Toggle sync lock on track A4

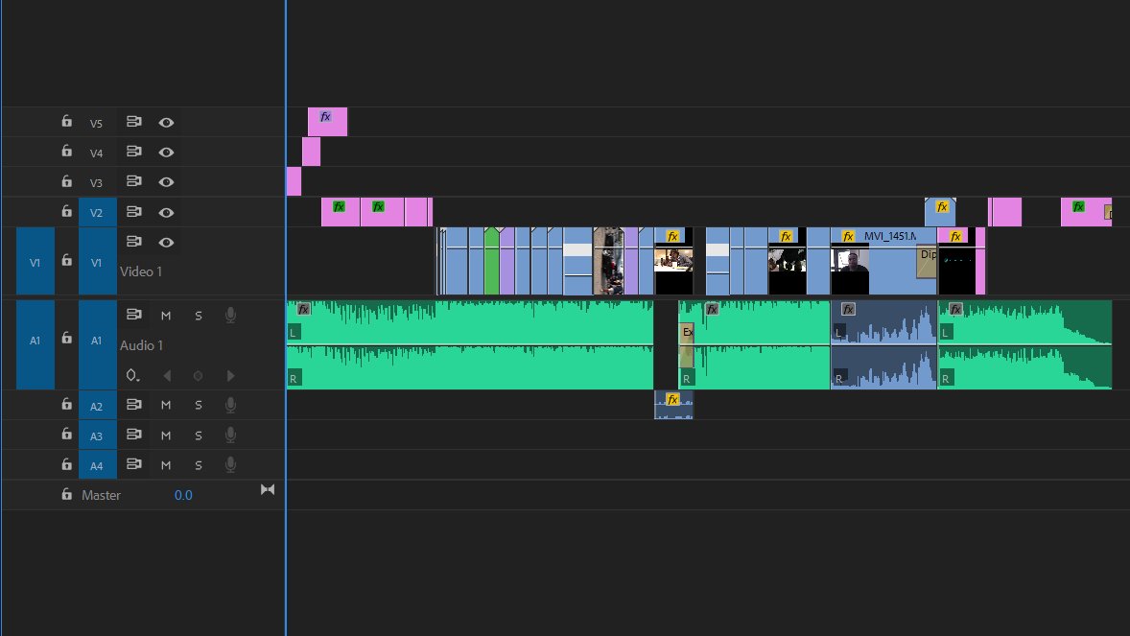pyautogui.click(x=134, y=464)
